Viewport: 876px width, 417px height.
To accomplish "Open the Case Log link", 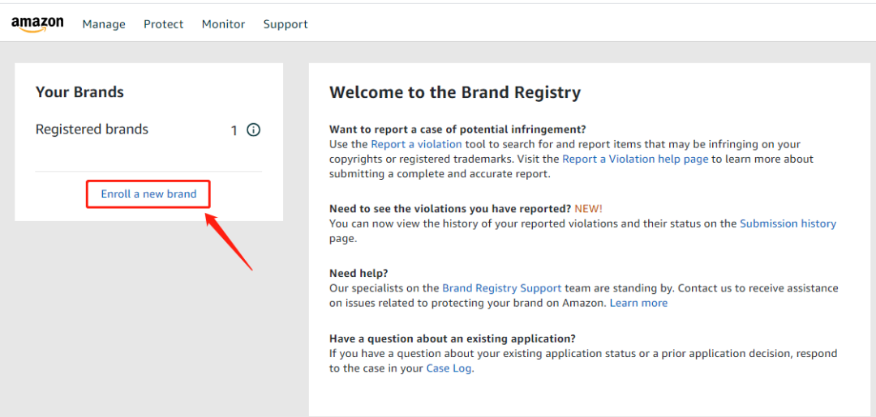I will [449, 368].
